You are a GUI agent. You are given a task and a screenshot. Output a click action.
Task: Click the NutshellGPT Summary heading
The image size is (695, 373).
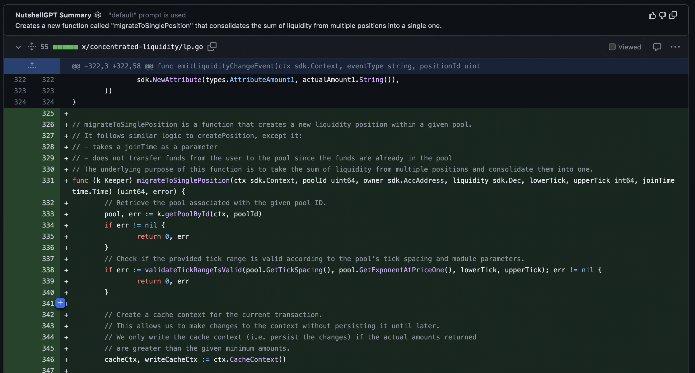pyautogui.click(x=53, y=15)
